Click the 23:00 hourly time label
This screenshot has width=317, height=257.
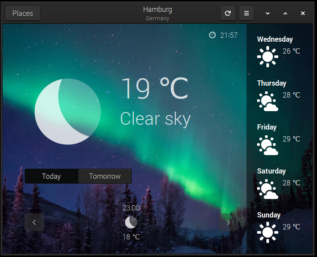coord(131,208)
